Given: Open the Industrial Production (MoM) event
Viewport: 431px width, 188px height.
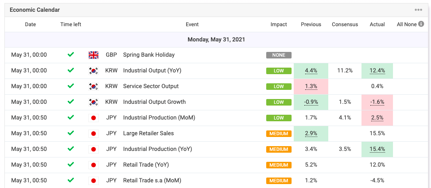Looking at the screenshot, I should [160, 118].
